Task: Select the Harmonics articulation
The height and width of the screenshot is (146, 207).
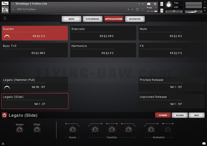Action: [103, 50]
